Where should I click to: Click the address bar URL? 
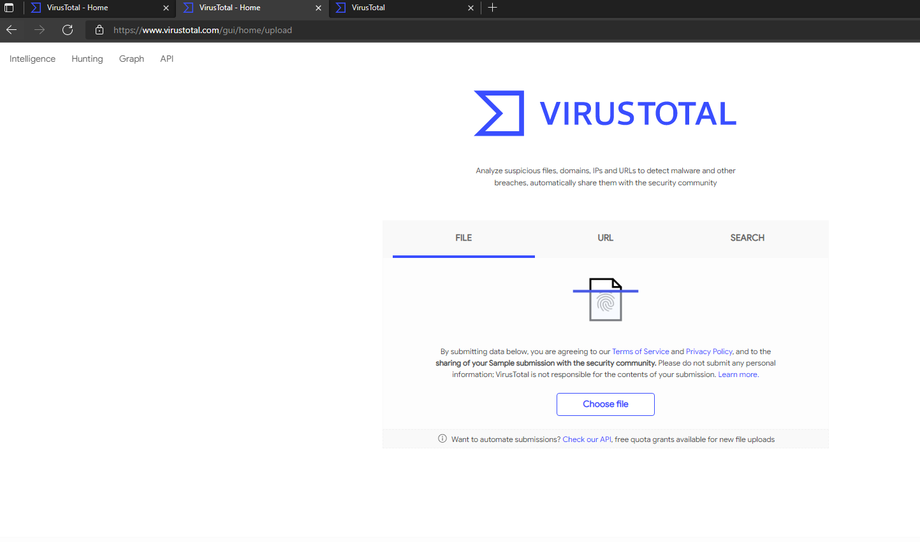[203, 30]
